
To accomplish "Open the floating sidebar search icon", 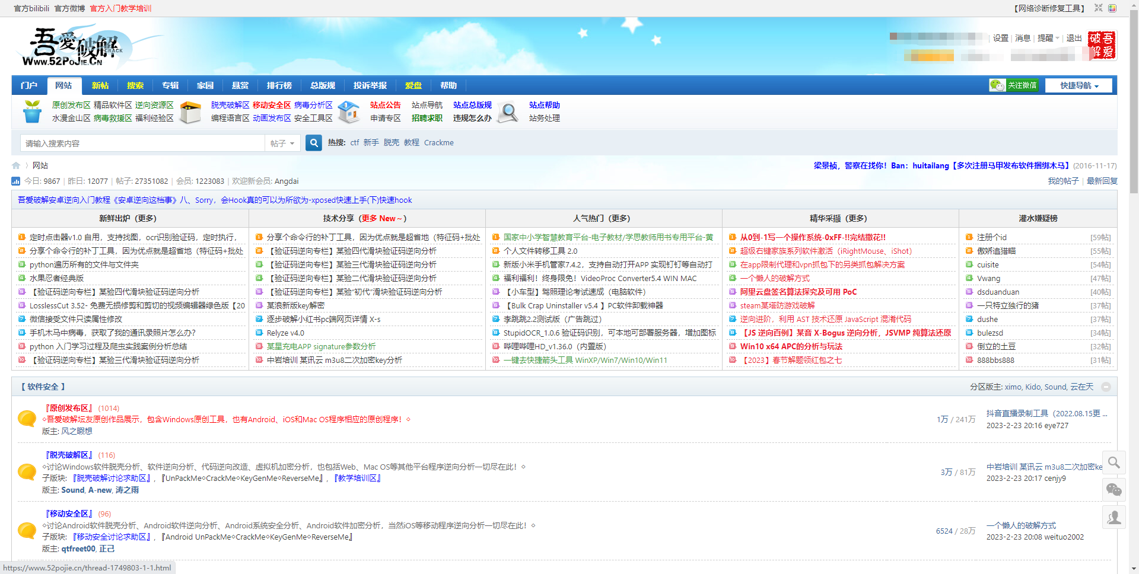I will point(1114,463).
